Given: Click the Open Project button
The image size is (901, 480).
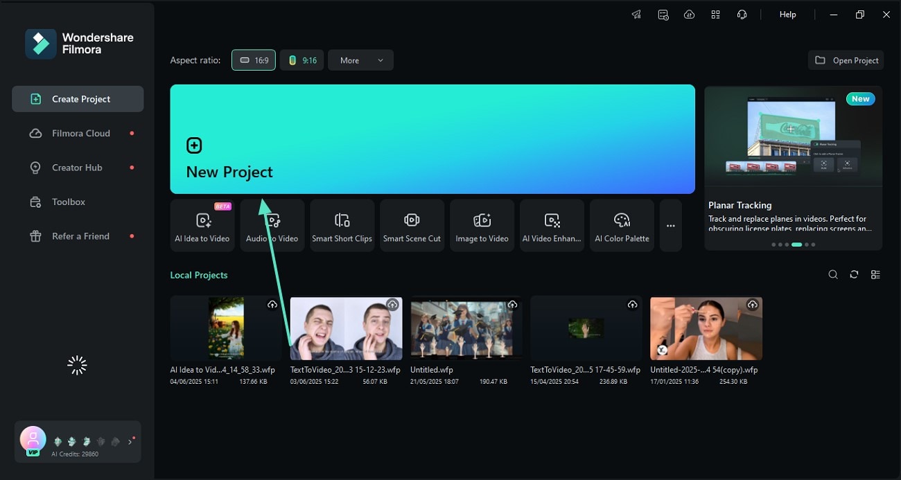Looking at the screenshot, I should coord(846,60).
